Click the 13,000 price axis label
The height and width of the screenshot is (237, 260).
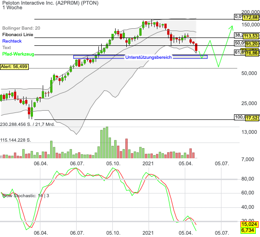pyautogui.click(x=249, y=132)
